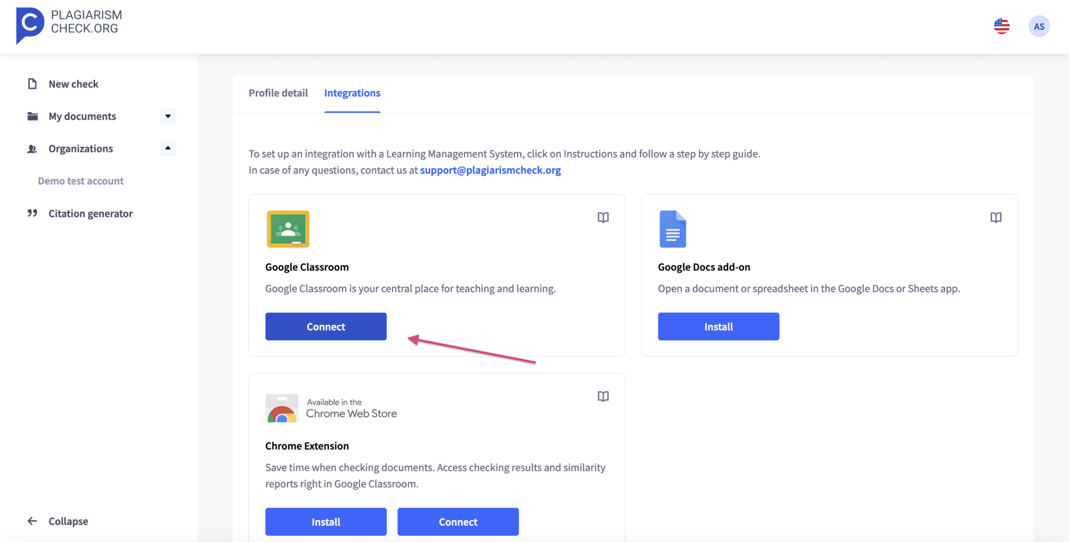Select the Integrations tab
1069x542 pixels.
[x=352, y=93]
